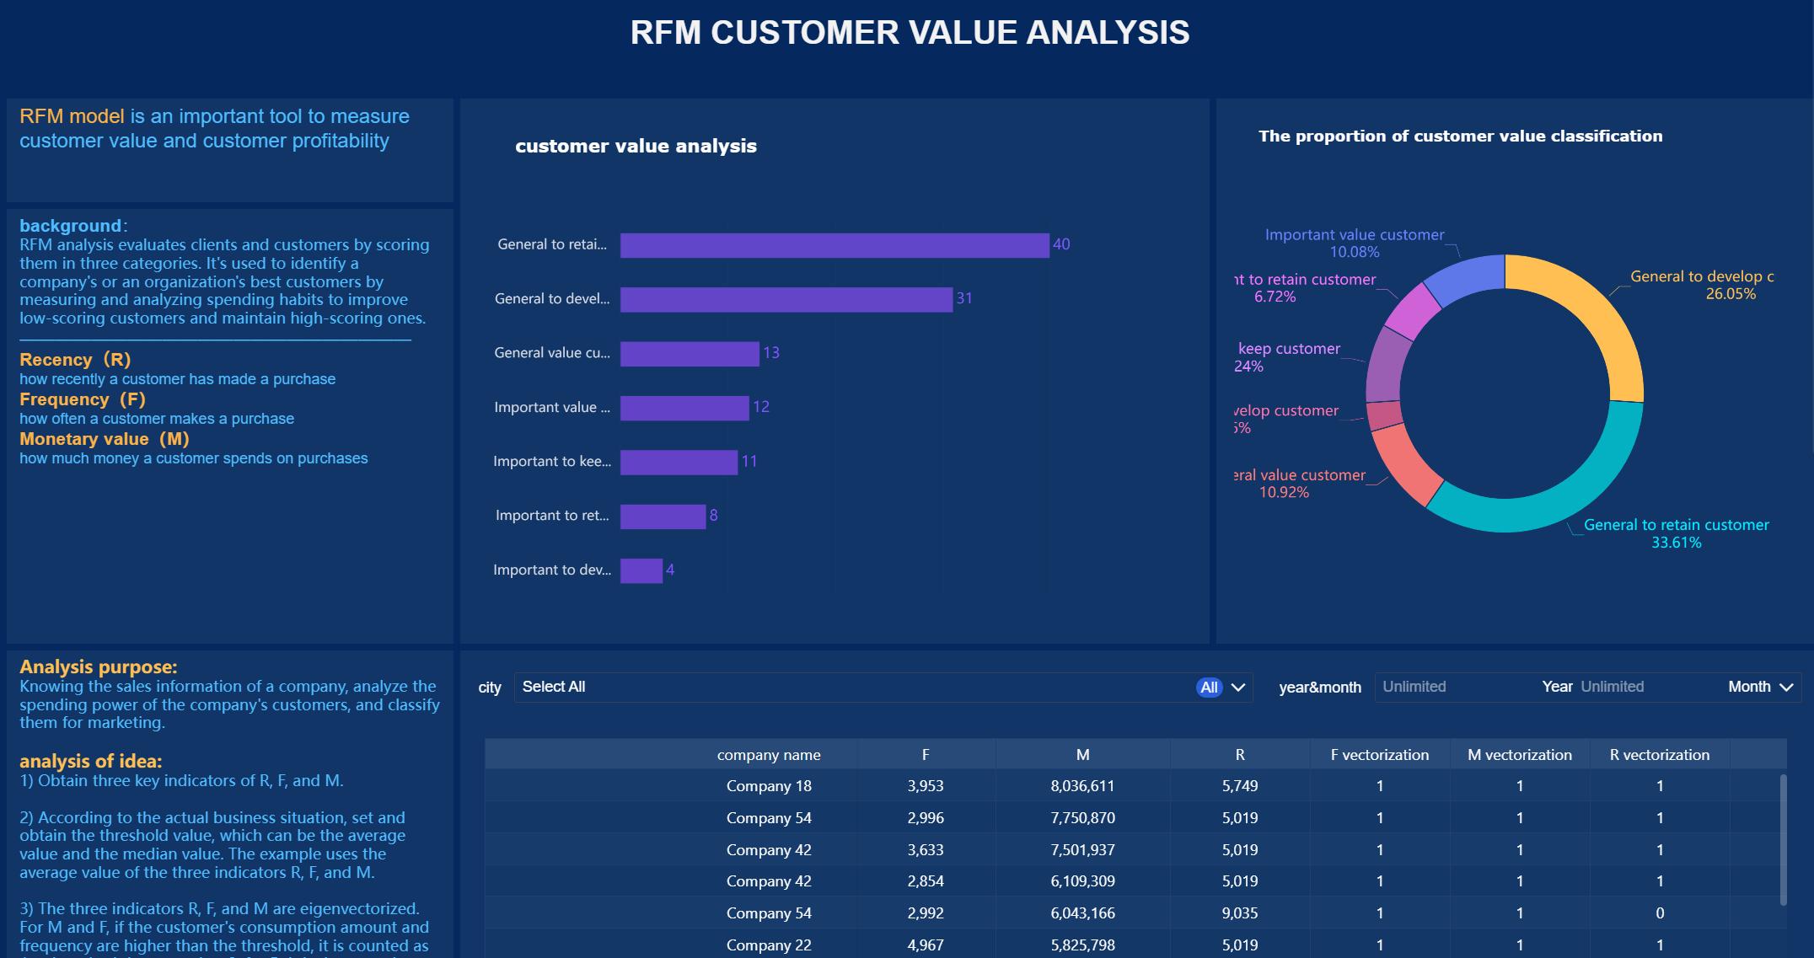Click the chevron icon beside Select All

coord(1237,688)
